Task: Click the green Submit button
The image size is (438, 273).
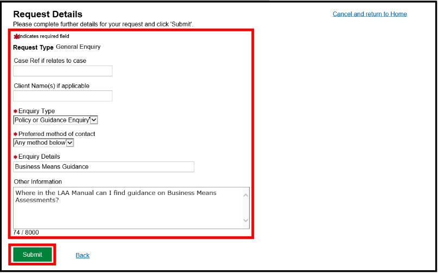Action: click(33, 255)
